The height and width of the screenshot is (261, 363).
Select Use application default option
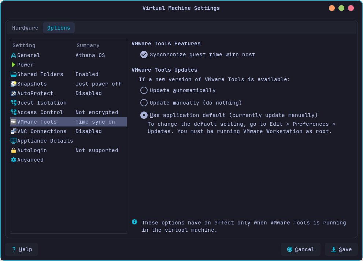(x=144, y=115)
